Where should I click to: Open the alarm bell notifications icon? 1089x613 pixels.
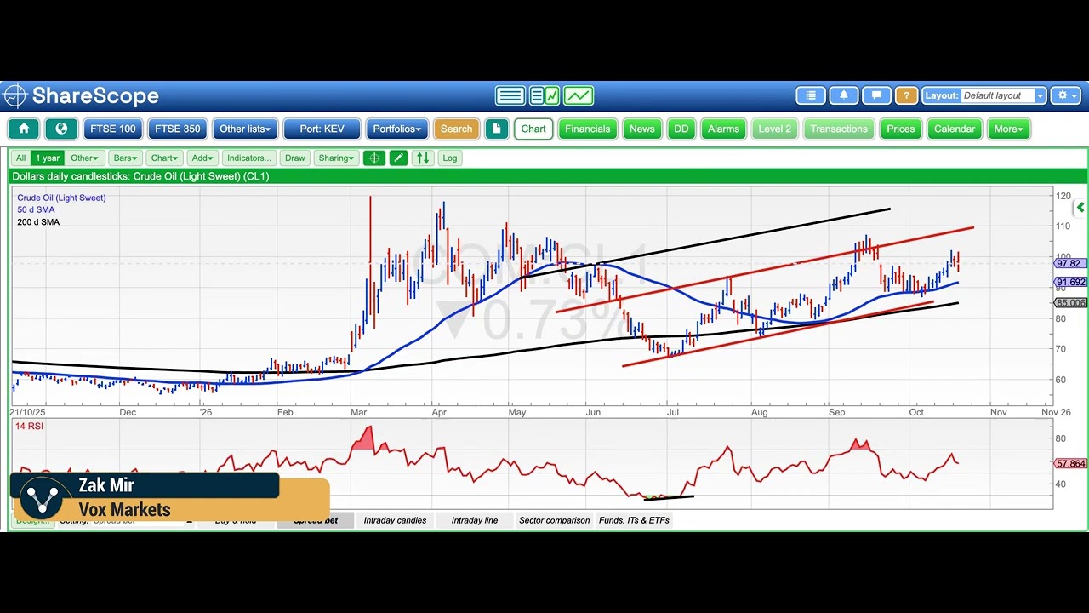click(843, 95)
